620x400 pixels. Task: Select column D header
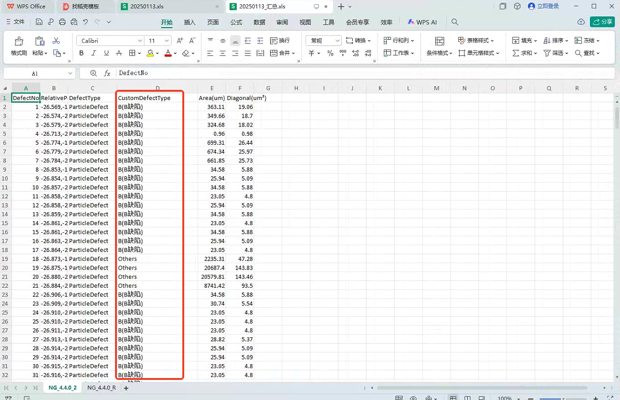click(x=158, y=88)
